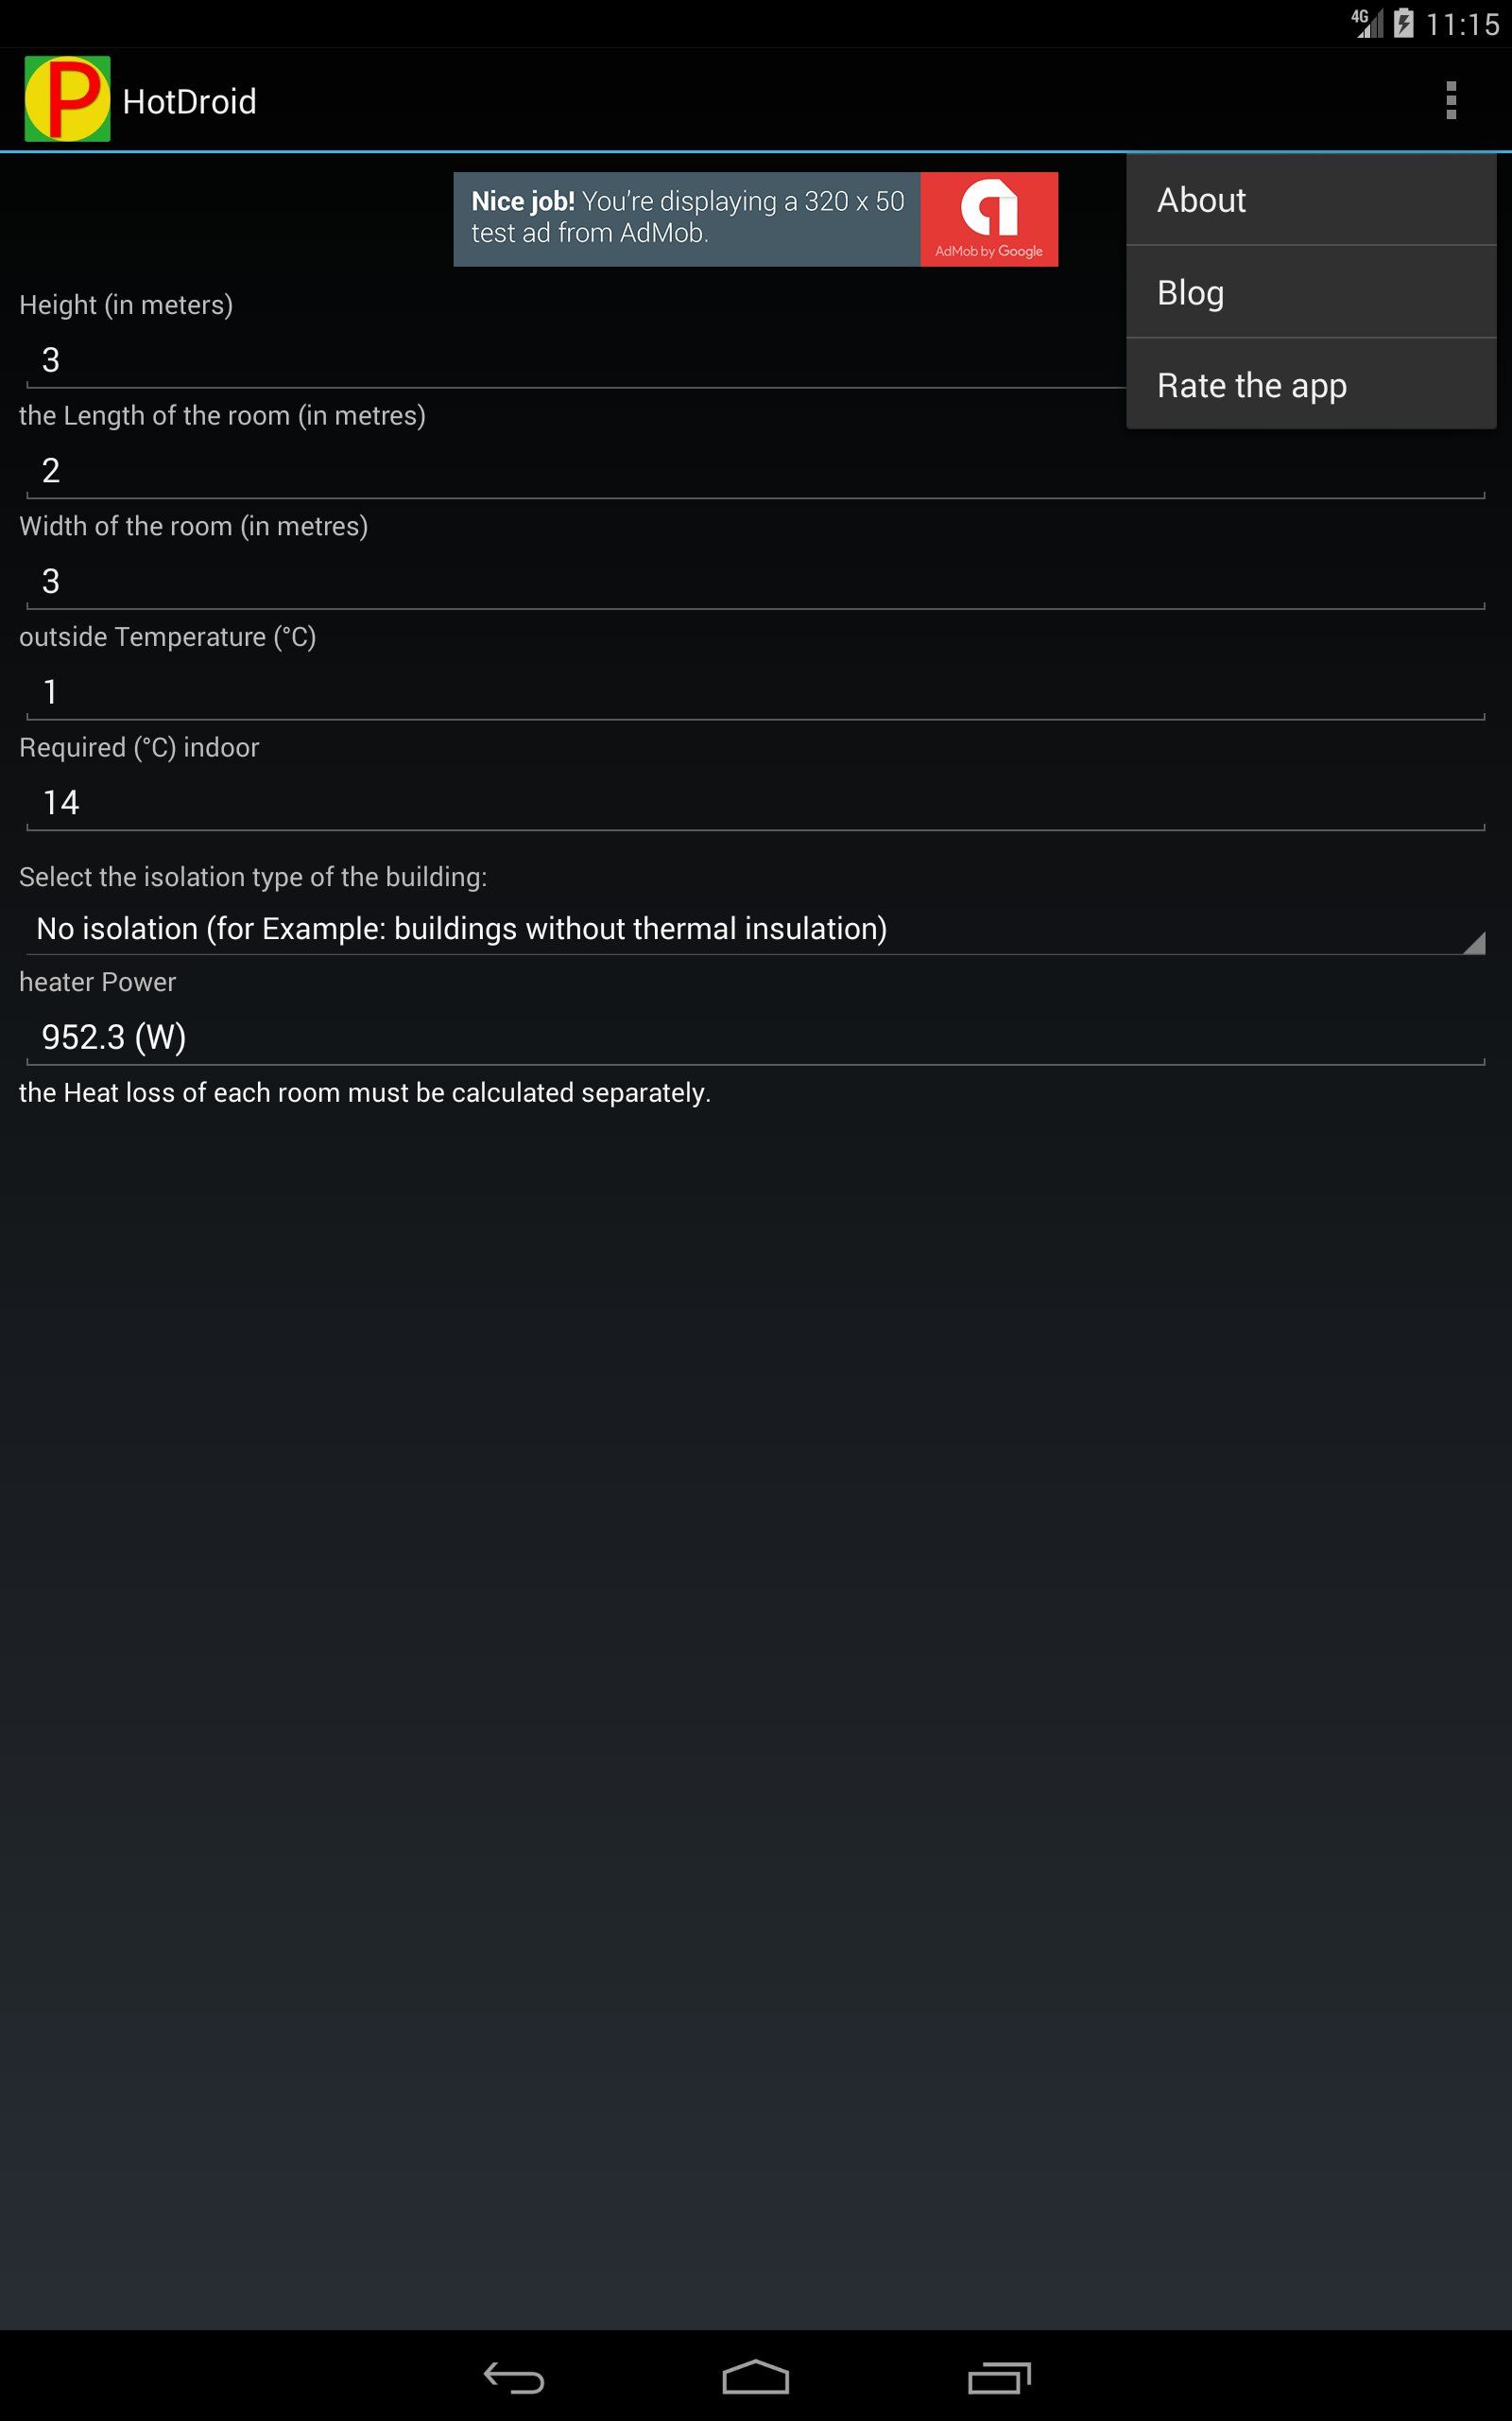Edit the Required indoor temperature field

(x=755, y=803)
